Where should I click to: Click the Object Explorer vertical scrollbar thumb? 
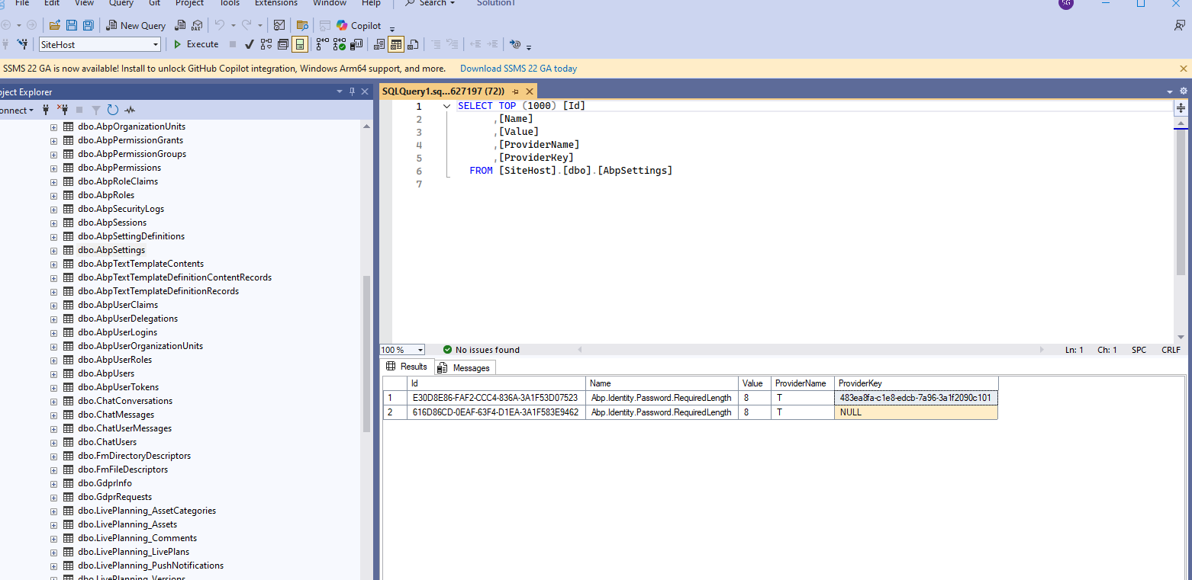click(x=366, y=354)
